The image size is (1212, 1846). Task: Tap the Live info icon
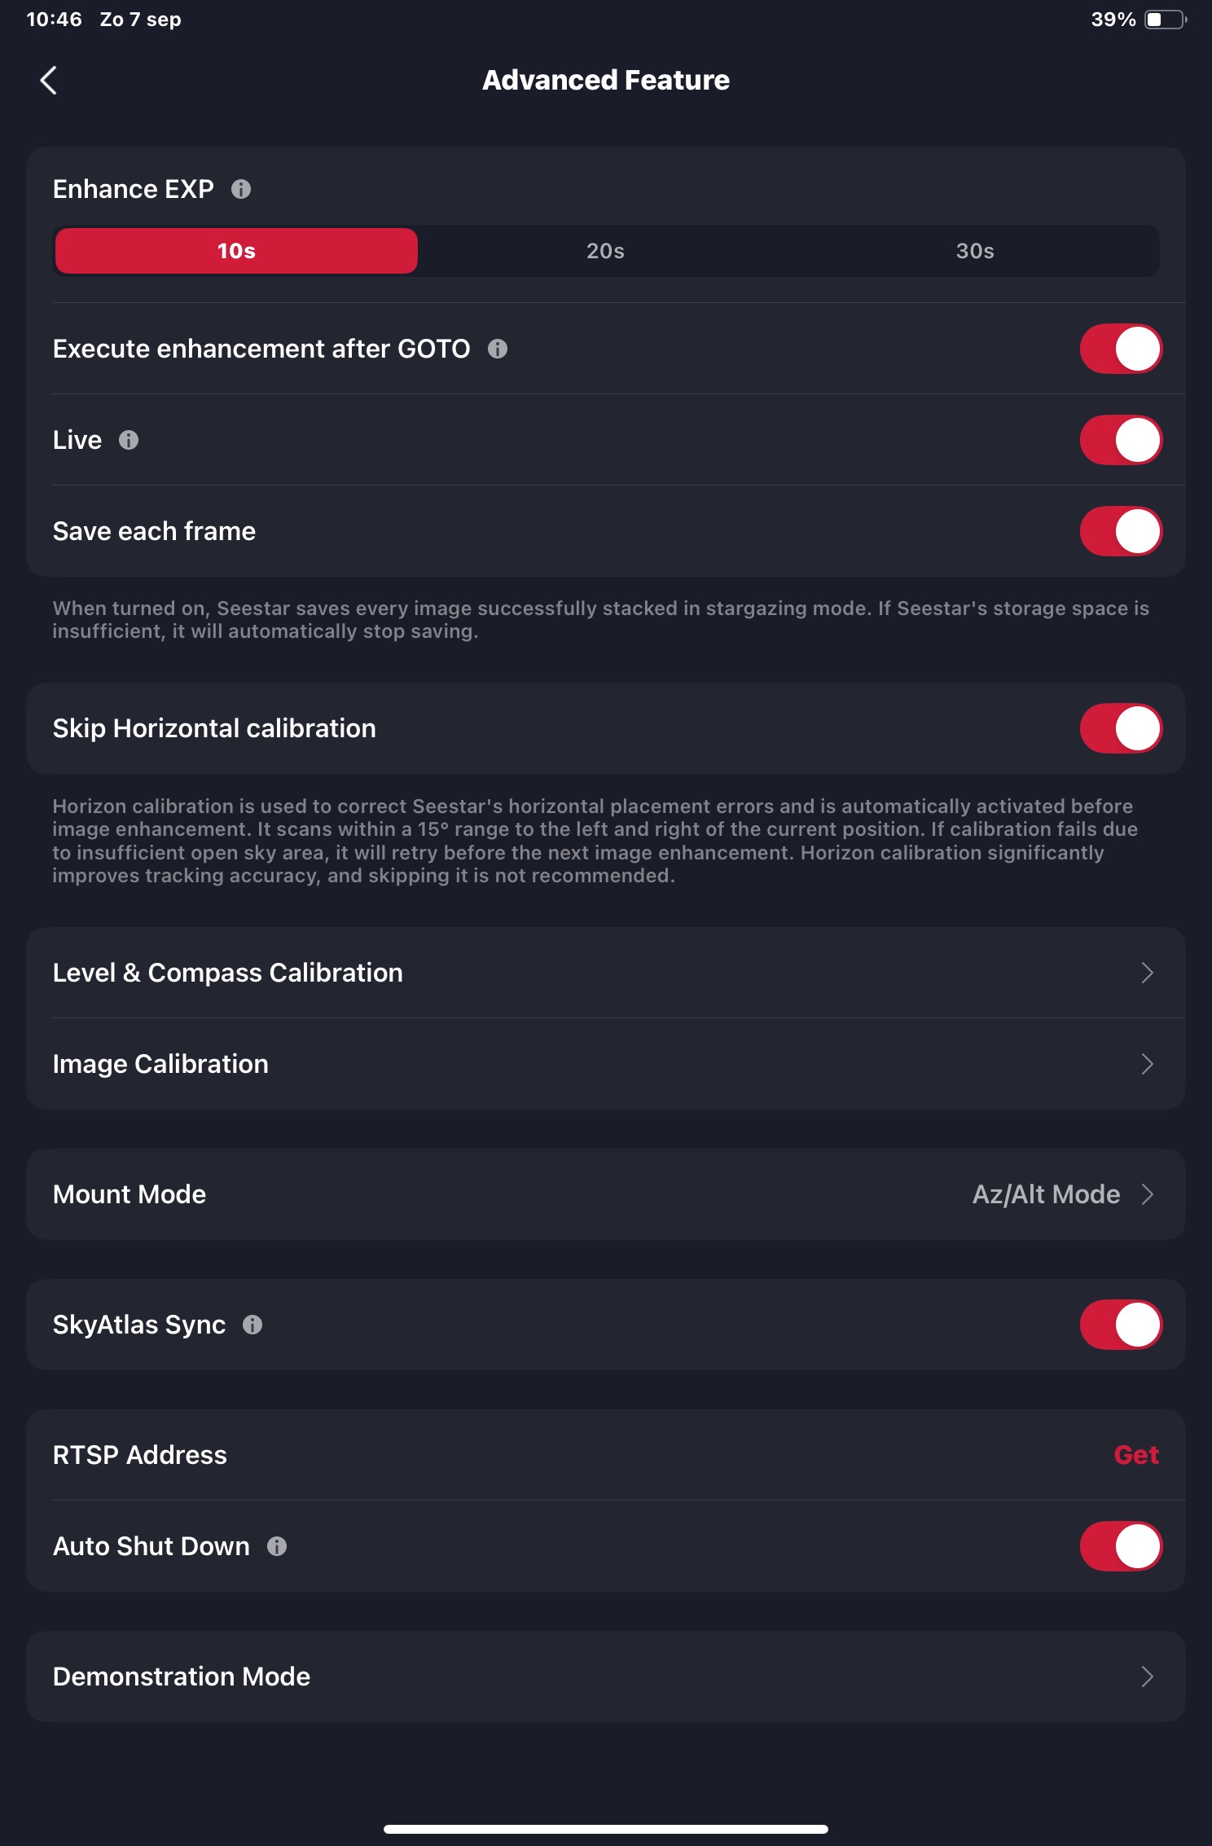pyautogui.click(x=129, y=440)
